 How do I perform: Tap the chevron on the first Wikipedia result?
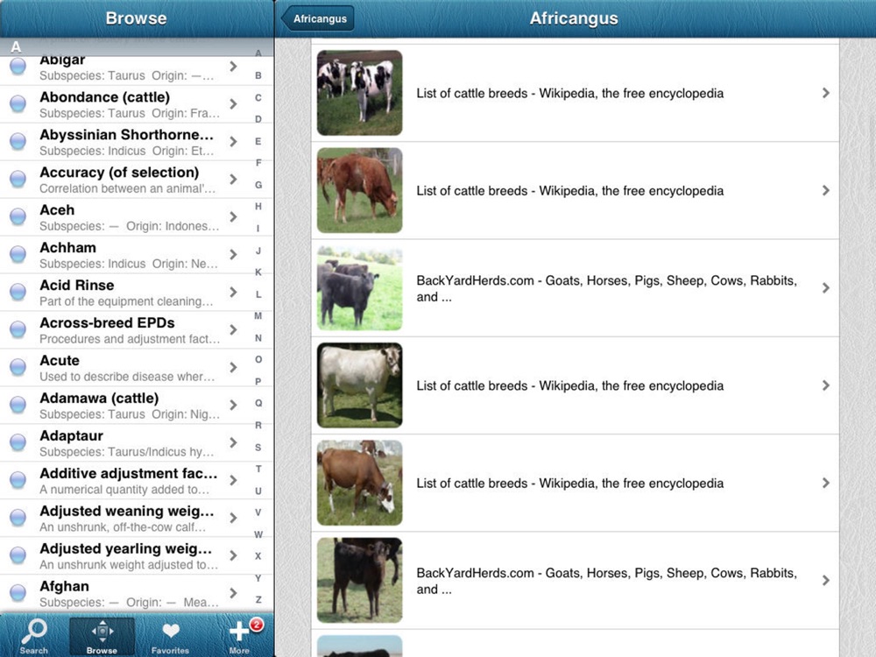[826, 93]
